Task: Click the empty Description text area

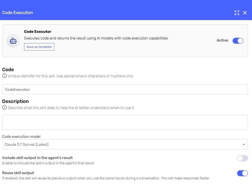Action: (x=125, y=122)
